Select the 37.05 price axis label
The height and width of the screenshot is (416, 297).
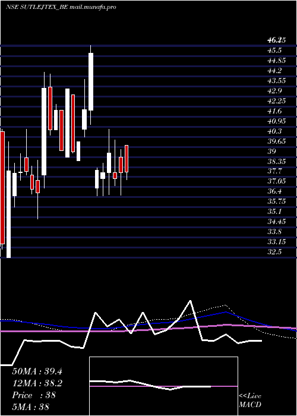click(277, 181)
